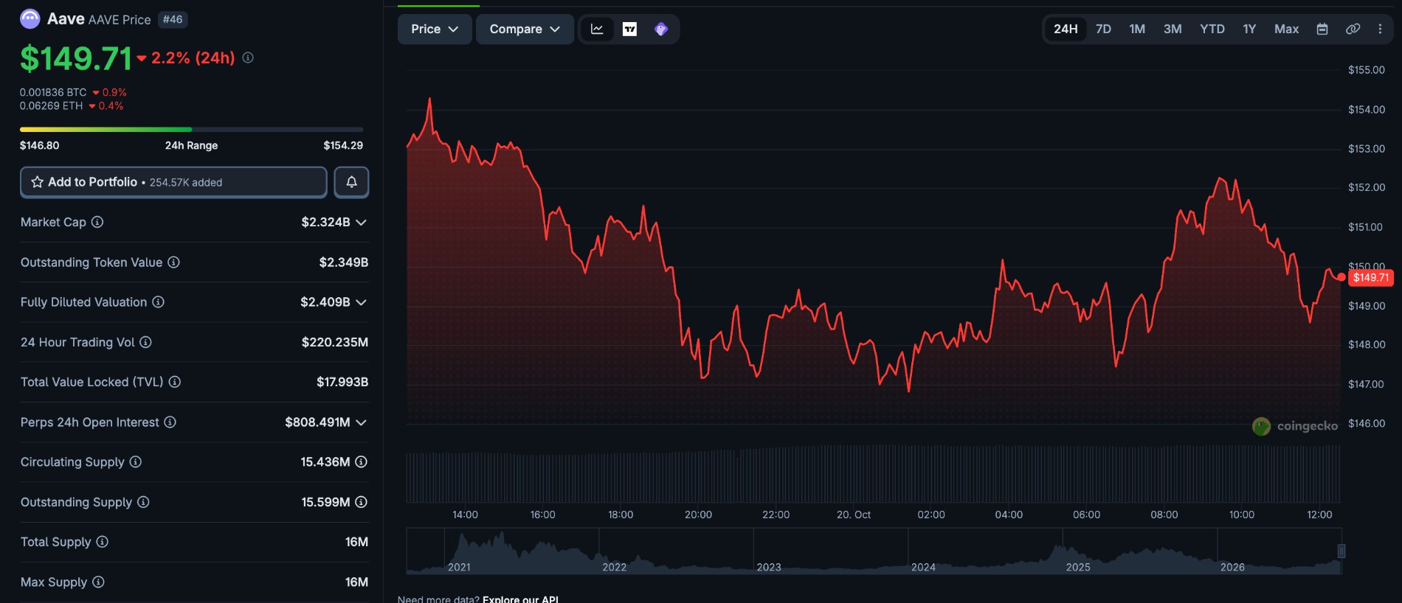
Task: Click the Aave logo icon
Action: point(30,19)
